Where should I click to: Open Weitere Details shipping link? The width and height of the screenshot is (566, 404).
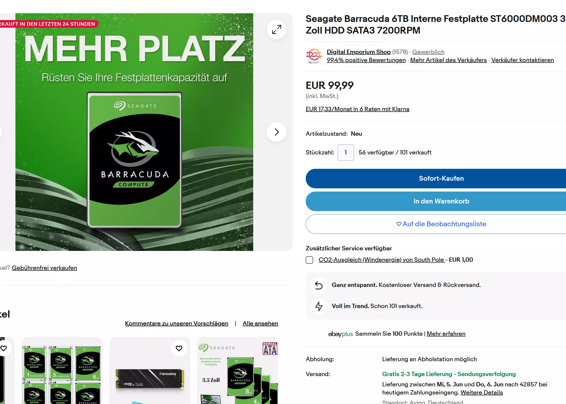[x=482, y=392]
